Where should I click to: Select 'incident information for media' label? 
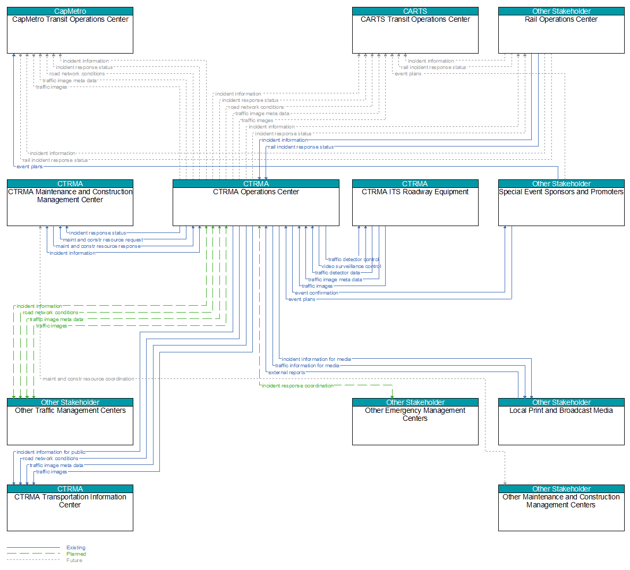click(316, 359)
